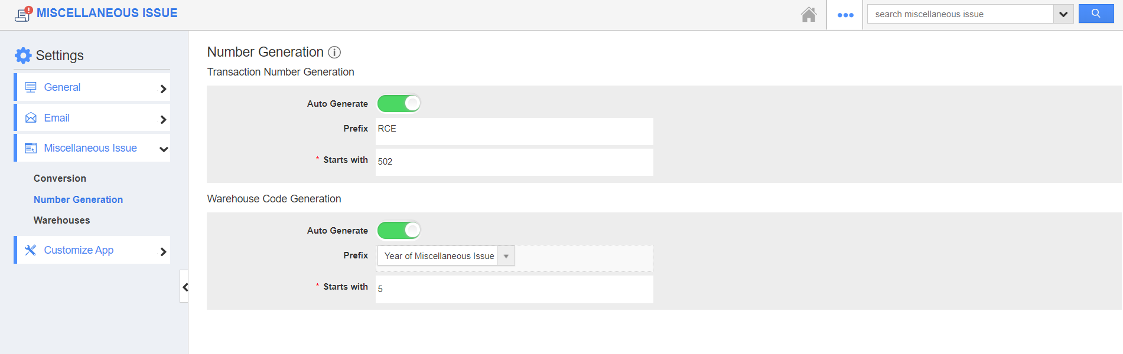Toggle Auto Generate for Transaction Number
Screen dimensions: 1123x354
tap(399, 103)
